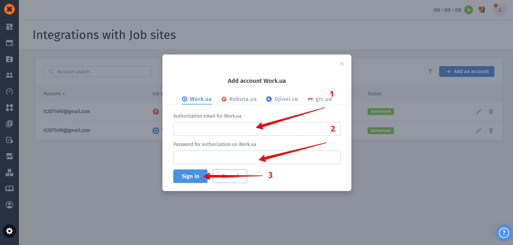Select the Work.ua tab in the dialog

pyautogui.click(x=197, y=99)
